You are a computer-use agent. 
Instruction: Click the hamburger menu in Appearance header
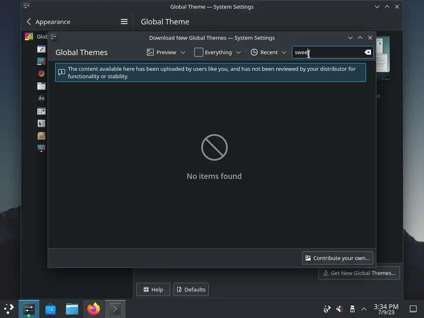click(x=124, y=22)
